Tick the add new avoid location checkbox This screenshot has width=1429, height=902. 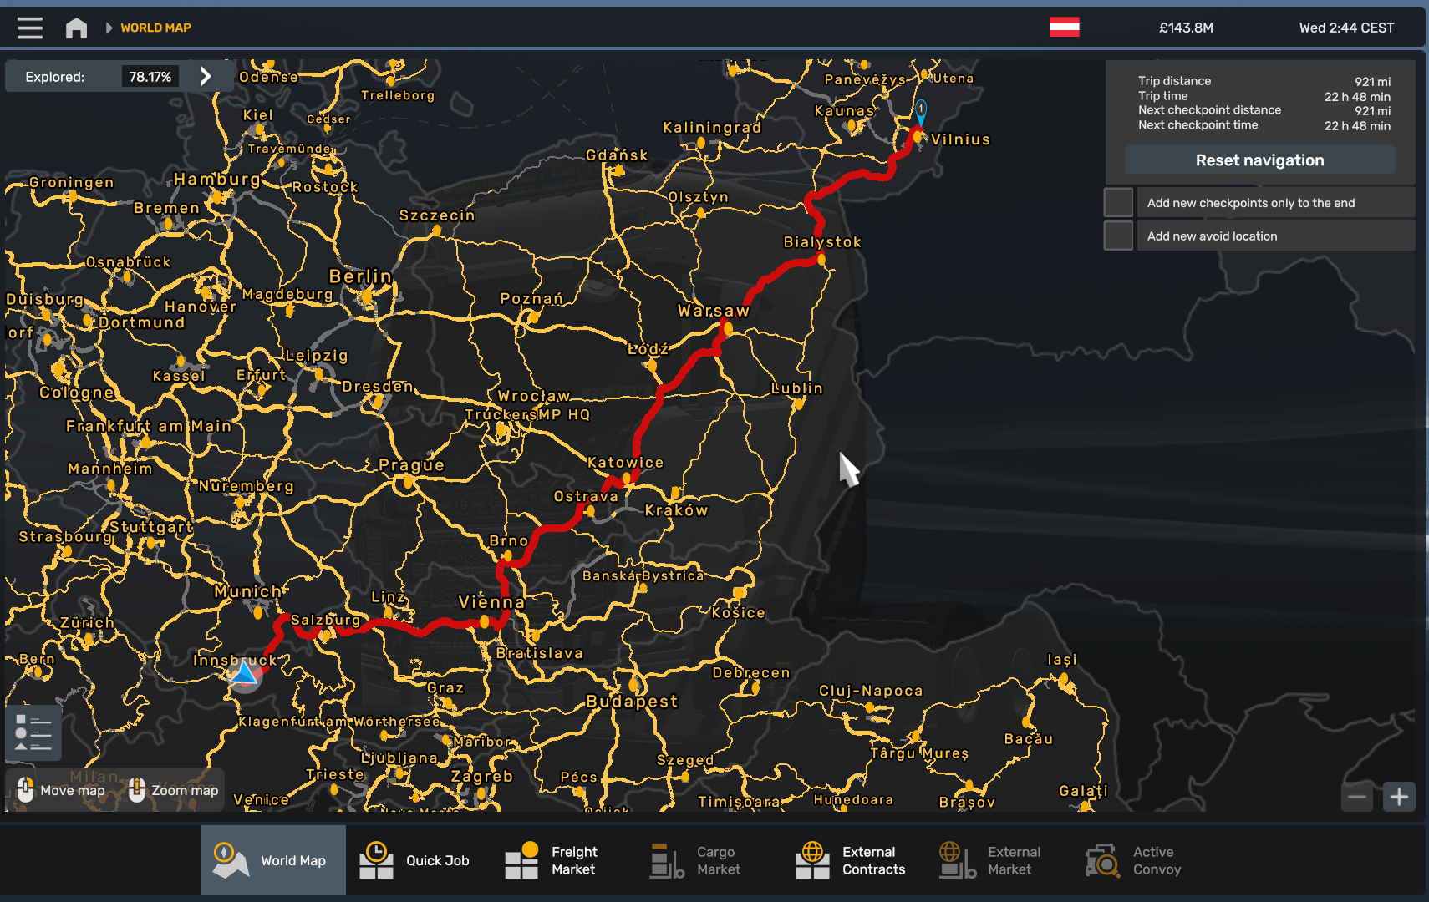tap(1118, 236)
